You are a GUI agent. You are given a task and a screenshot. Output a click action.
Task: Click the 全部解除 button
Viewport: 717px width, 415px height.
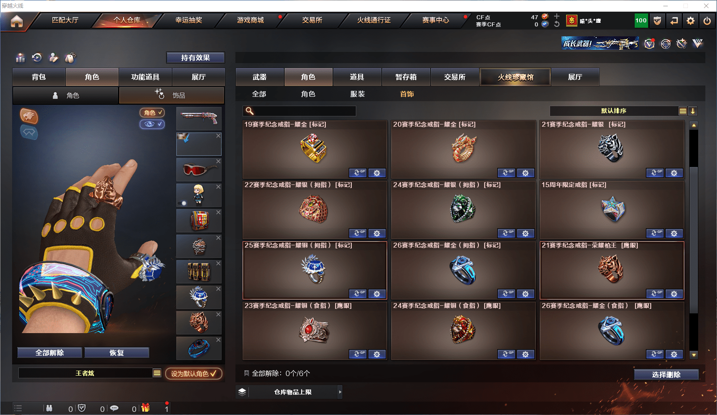(50, 353)
